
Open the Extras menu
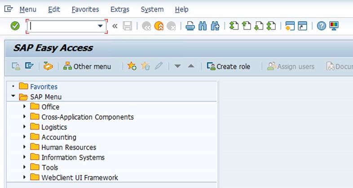pos(120,9)
